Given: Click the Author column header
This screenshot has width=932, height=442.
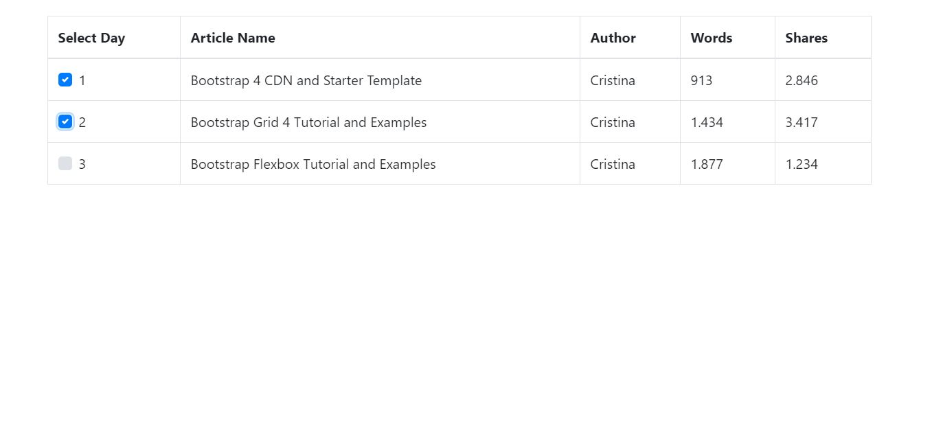Looking at the screenshot, I should coord(612,38).
